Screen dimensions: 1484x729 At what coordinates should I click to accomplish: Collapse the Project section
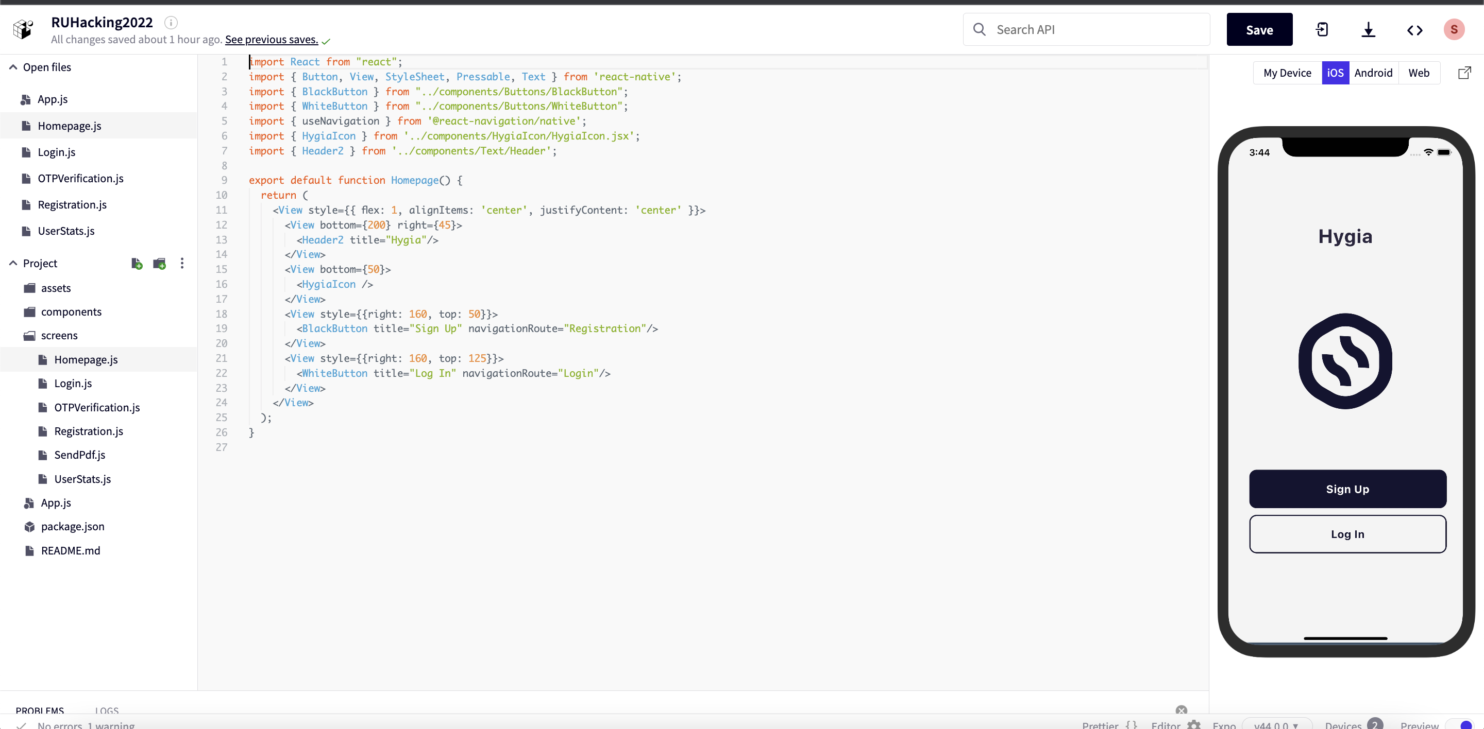tap(13, 263)
